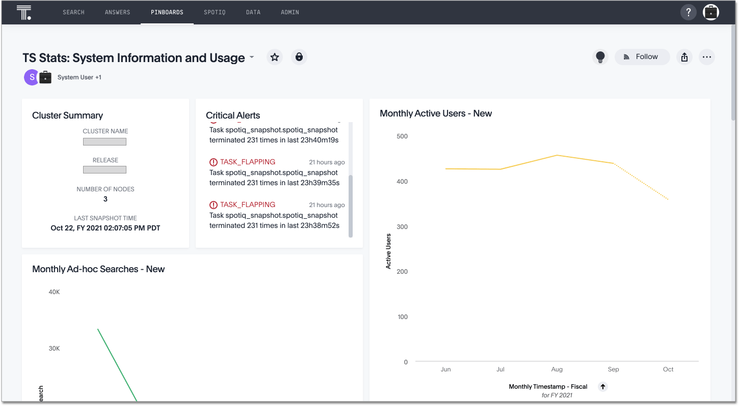Open SpotIQ insights via the lightbulb icon
The height and width of the screenshot is (406, 739).
click(600, 57)
